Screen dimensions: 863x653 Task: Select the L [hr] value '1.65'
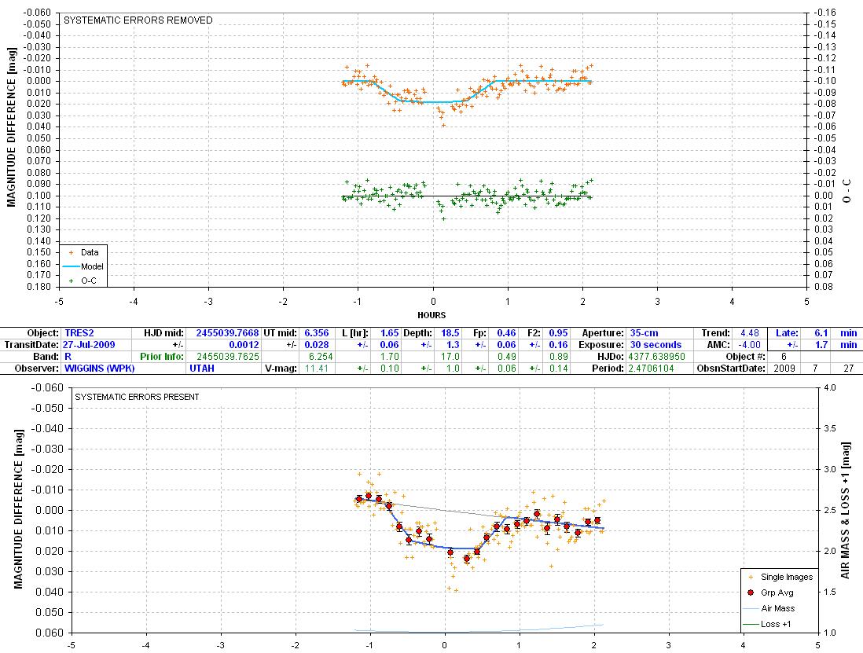(x=390, y=333)
